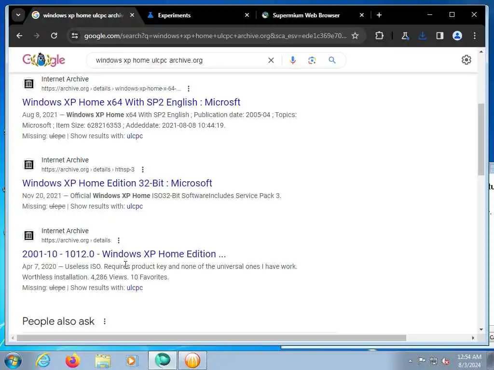Switch to Supermium browser taskbar button
Viewport: 494px width, 370px height.
(x=163, y=360)
